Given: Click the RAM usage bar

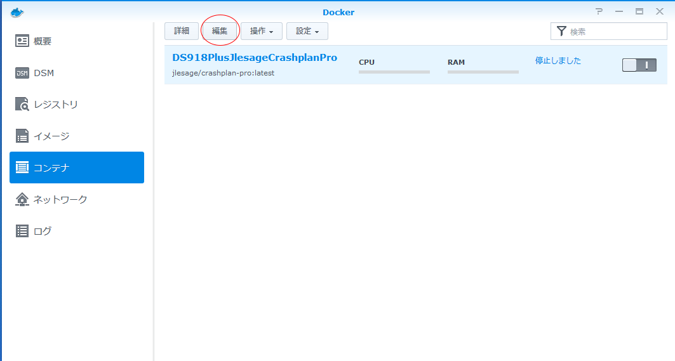Looking at the screenshot, I should [483, 72].
